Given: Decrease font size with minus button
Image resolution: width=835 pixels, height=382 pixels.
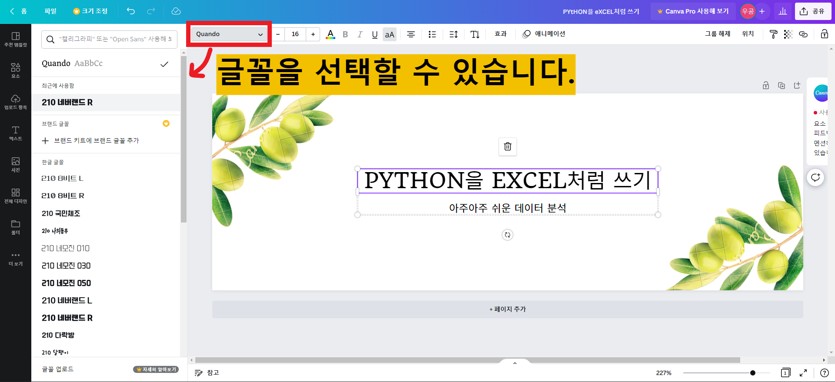Looking at the screenshot, I should coord(278,34).
